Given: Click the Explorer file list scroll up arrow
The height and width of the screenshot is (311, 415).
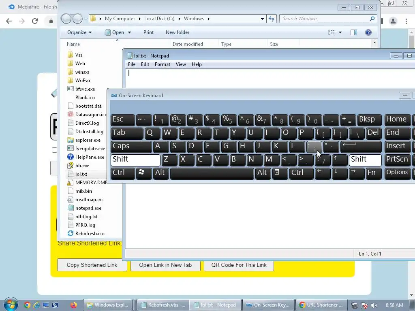Looking at the screenshot, I should (x=374, y=43).
